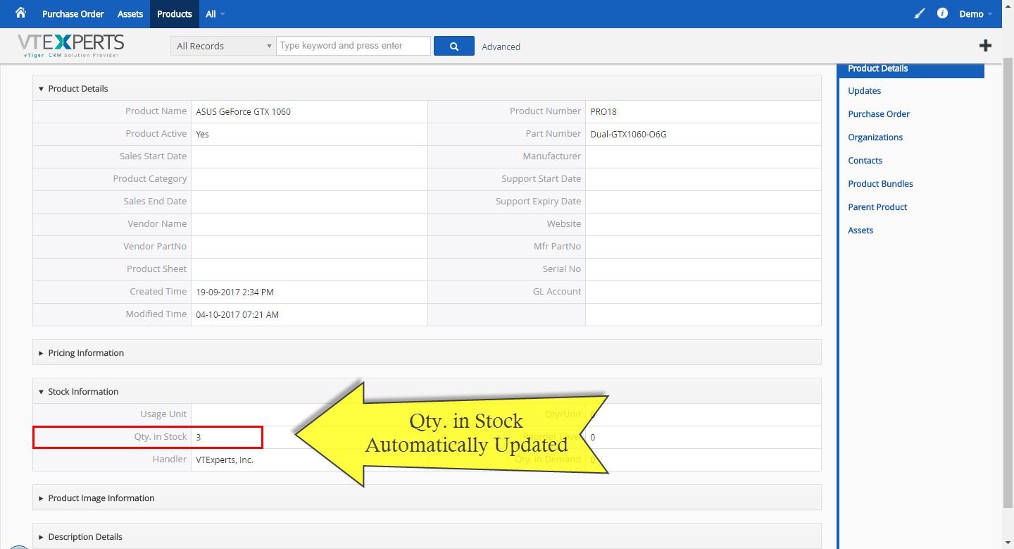This screenshot has width=1014, height=549.
Task: Click the plus quick-create icon
Action: [985, 46]
